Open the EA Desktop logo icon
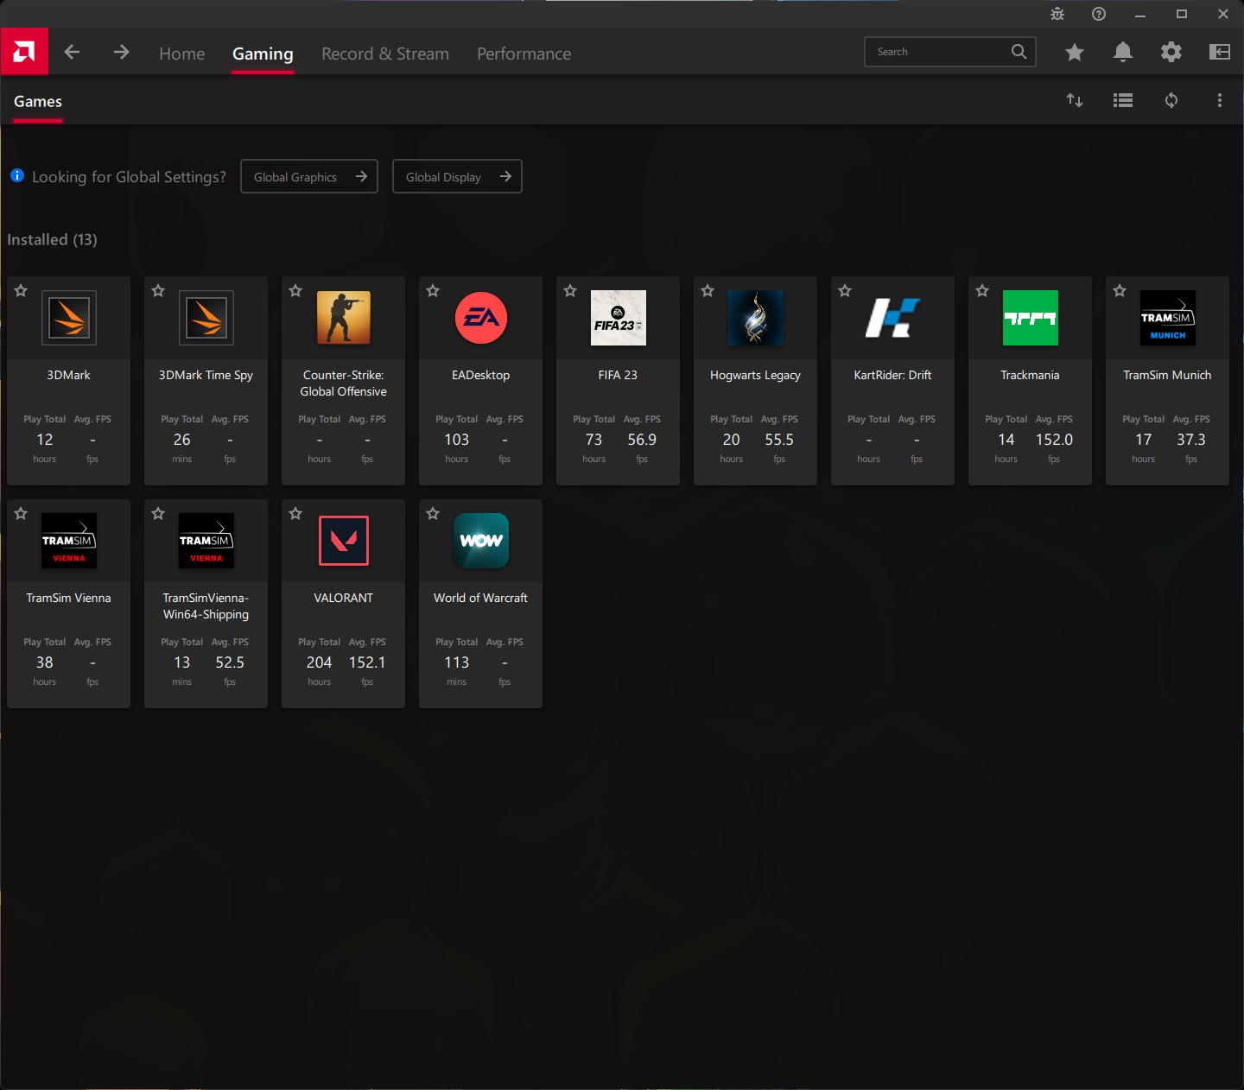Screen dimensions: 1244x1090 pos(481,318)
